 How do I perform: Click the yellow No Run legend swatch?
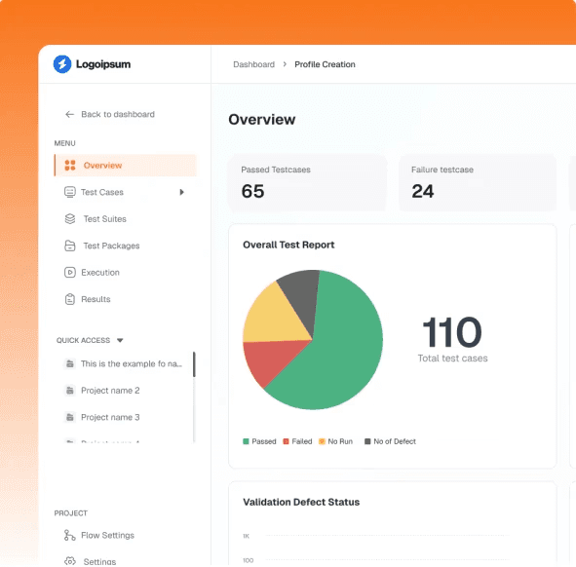(x=322, y=441)
